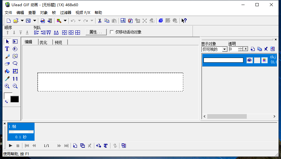Click the Cut scissors icon
This screenshot has height=159, width=281.
point(100,21)
